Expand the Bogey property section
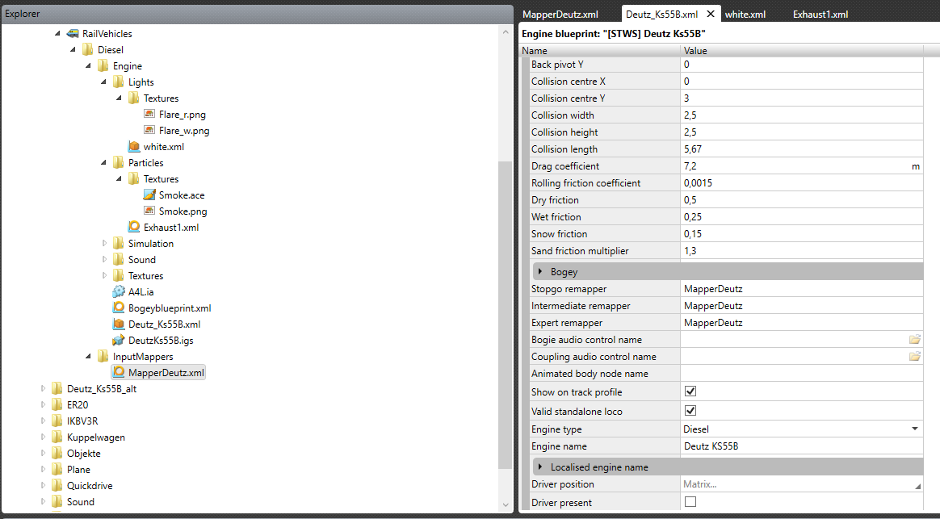 tap(540, 271)
